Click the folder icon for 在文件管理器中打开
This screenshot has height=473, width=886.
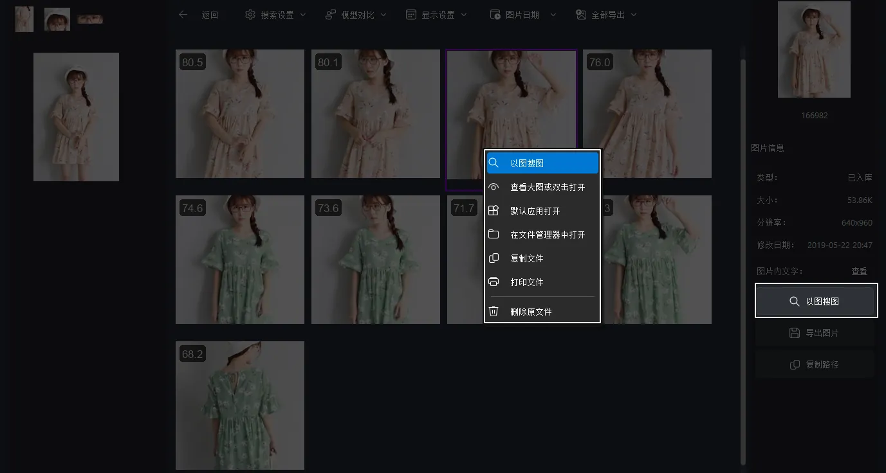pyautogui.click(x=494, y=235)
